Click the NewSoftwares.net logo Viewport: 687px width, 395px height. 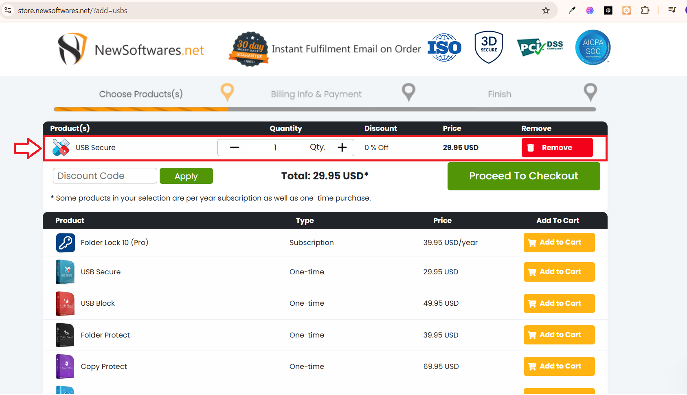tap(130, 49)
